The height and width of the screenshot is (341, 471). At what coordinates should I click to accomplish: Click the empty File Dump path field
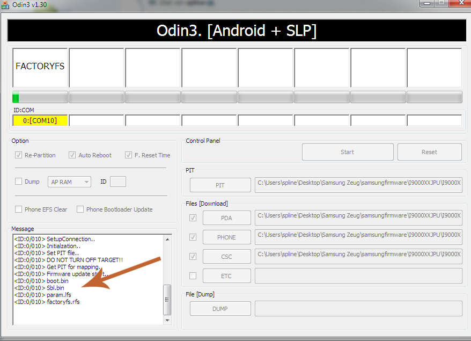[358, 309]
